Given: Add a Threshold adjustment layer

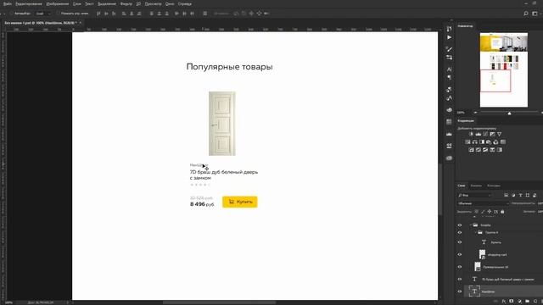Looking at the screenshot, I should (485, 150).
